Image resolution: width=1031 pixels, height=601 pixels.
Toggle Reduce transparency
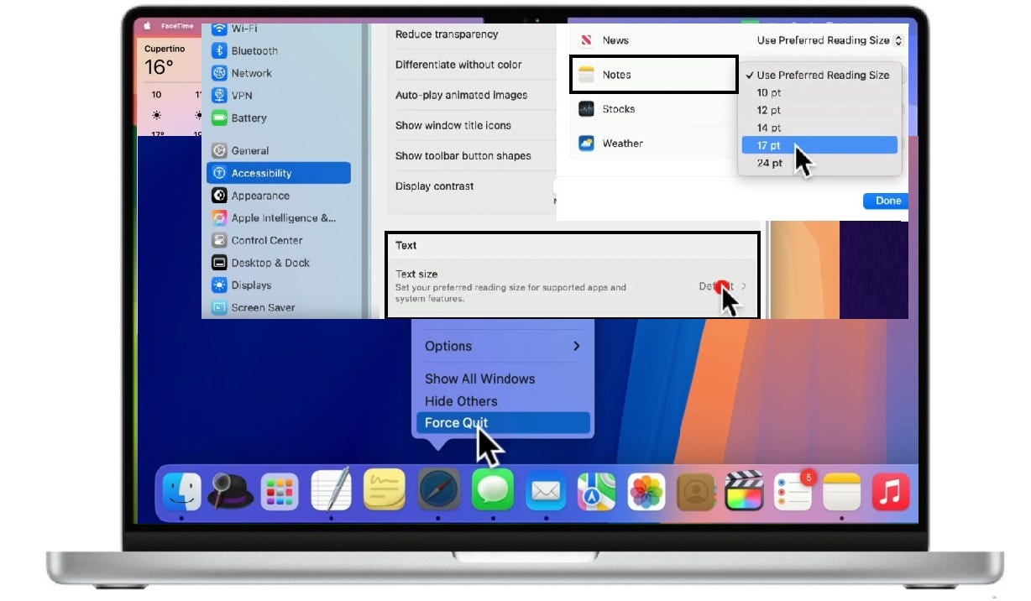click(447, 34)
